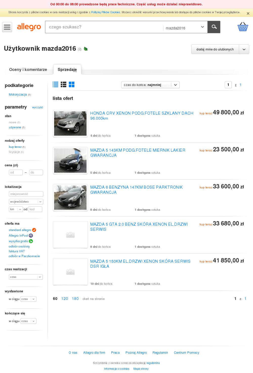Open MAZDA 5 GTA 2.0 offer

tap(139, 227)
